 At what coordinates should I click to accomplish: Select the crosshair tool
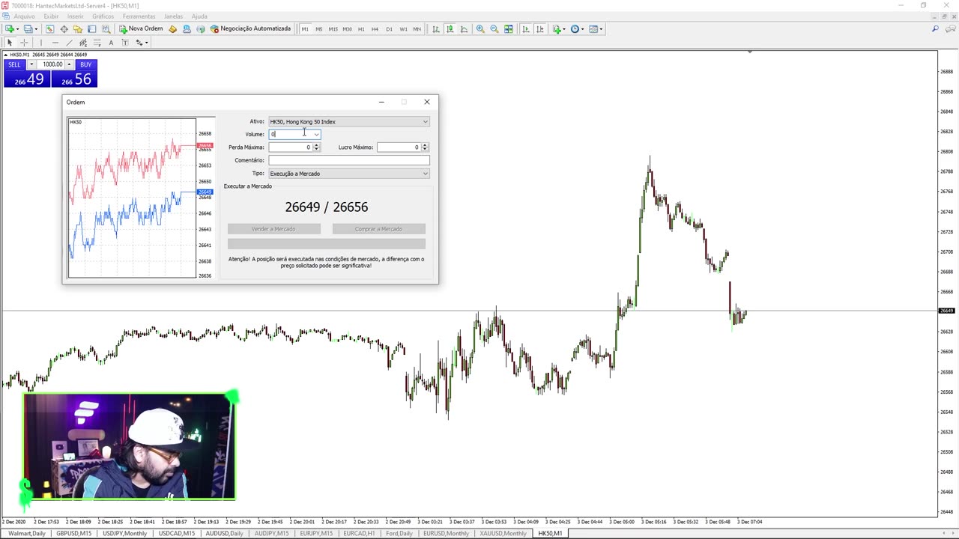click(24, 43)
